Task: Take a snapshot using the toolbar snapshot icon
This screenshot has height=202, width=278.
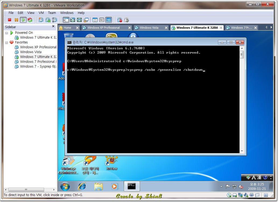Action: point(41,20)
